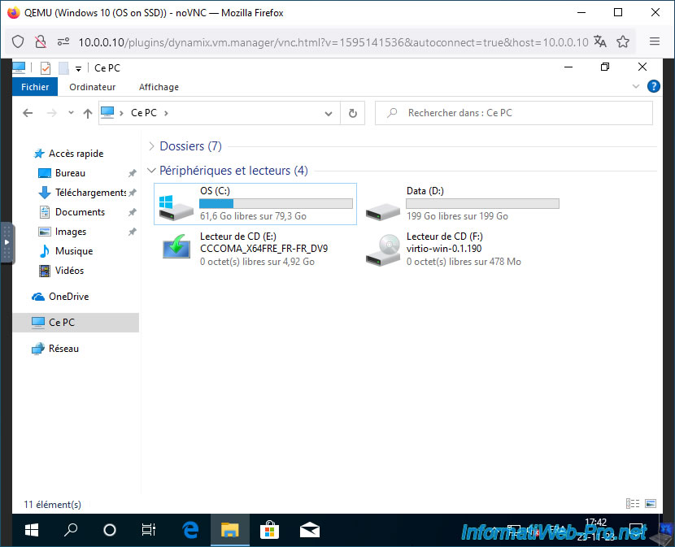This screenshot has height=547, width=675.
Task: Expand breadcrumb arrow after Ce PC
Action: [166, 113]
